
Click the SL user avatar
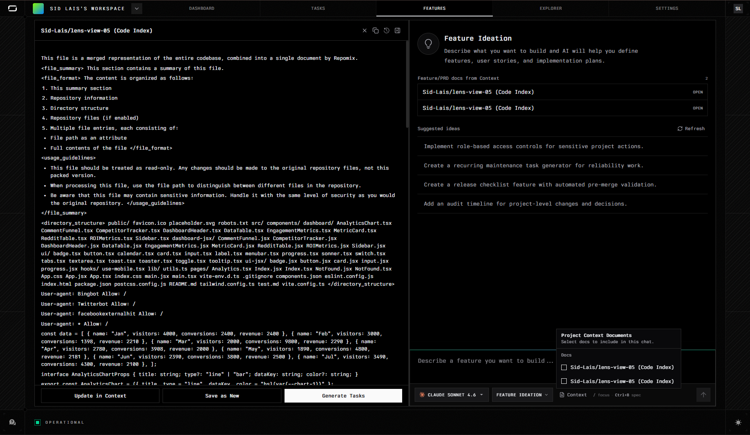click(737, 8)
